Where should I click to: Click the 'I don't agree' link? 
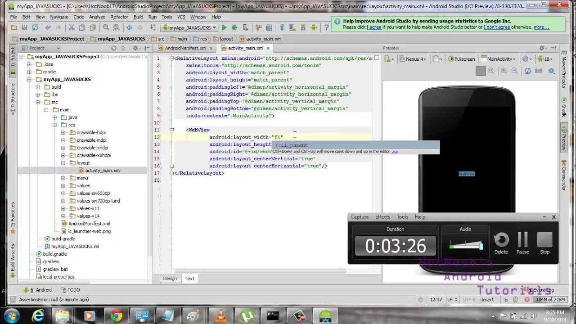tap(497, 27)
